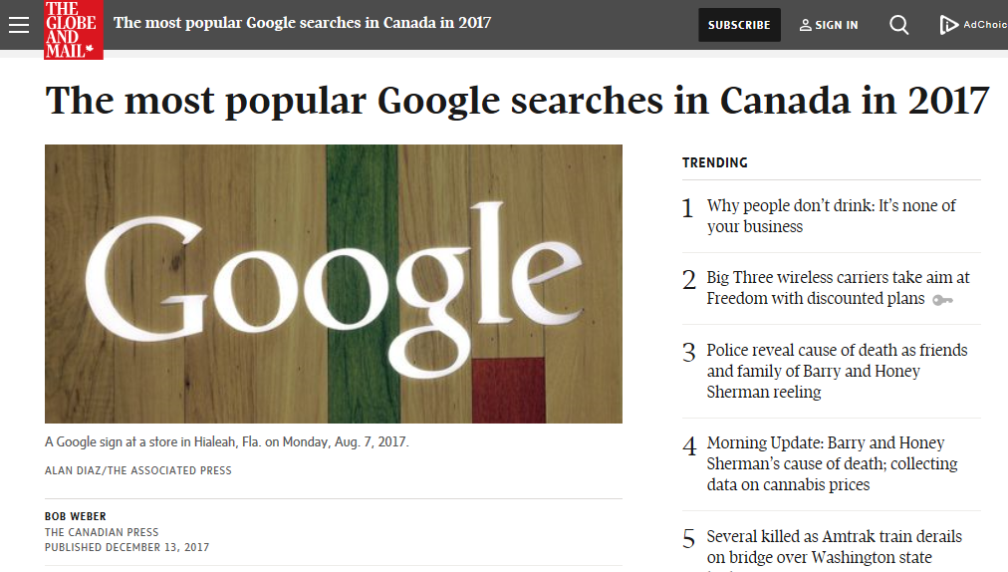The height and width of the screenshot is (572, 1008).
Task: Click the Google sign article photo
Action: coord(334,284)
